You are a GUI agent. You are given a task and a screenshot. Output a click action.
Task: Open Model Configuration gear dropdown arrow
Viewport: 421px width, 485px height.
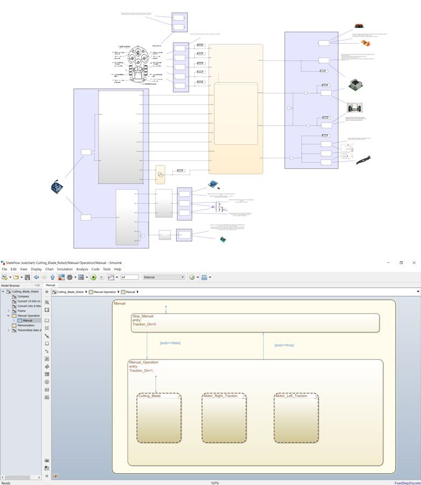(x=75, y=277)
